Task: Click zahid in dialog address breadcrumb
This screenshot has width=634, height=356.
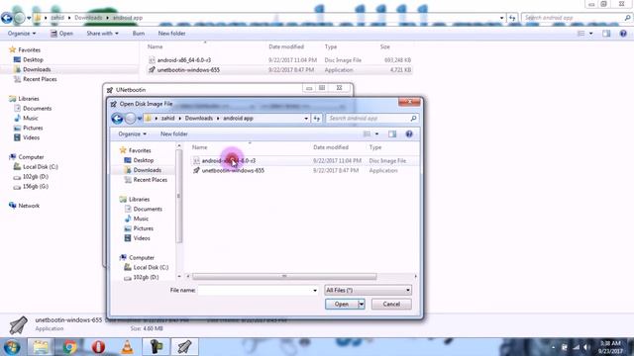Action: (167, 119)
